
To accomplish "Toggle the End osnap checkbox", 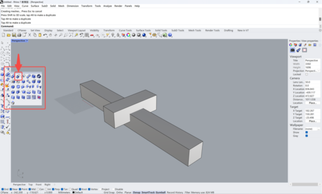I will point(2,189).
